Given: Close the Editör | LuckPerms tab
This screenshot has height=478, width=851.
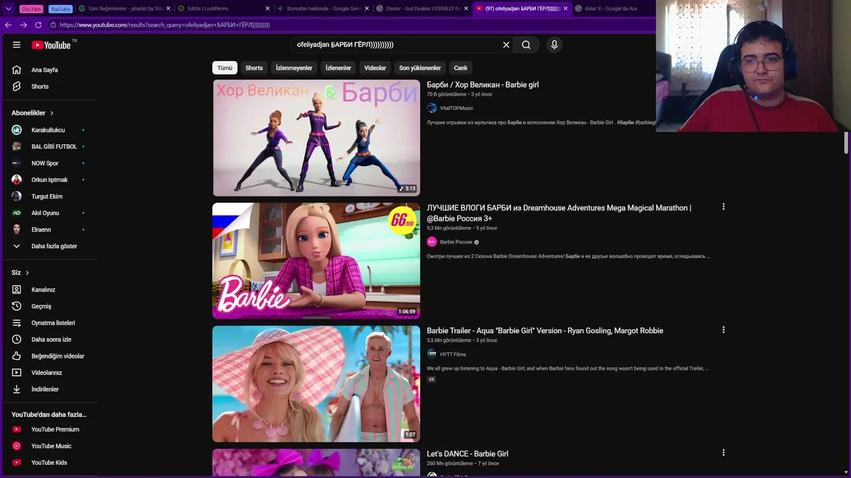Looking at the screenshot, I should 267,9.
